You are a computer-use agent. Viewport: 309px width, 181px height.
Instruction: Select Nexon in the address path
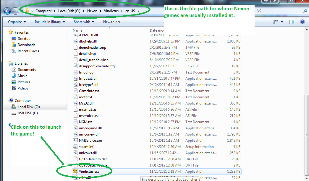coord(92,11)
